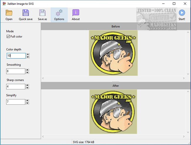The height and width of the screenshot is (145, 191).
Task: Close the Xelitan Image to SVG window
Action: coord(185,4)
